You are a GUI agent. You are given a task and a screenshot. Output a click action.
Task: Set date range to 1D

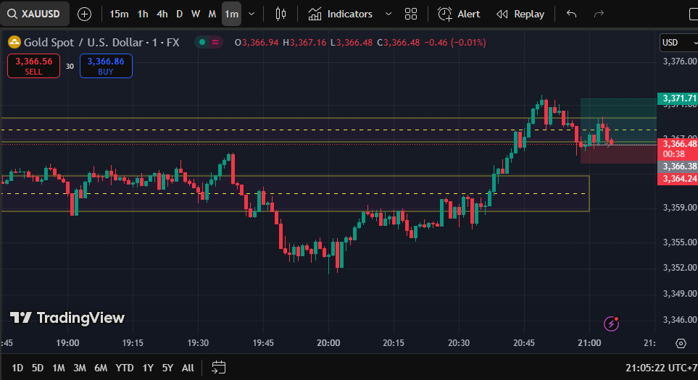coord(17,368)
